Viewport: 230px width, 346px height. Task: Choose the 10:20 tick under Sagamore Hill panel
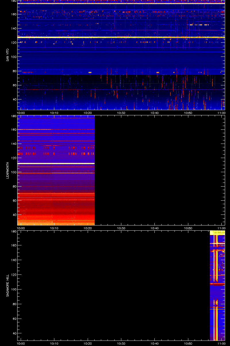[88, 343]
